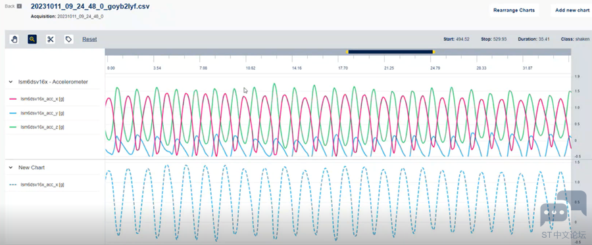The height and width of the screenshot is (245, 592).
Task: Click the 31.87 timeline tick label
Action: tap(528, 68)
